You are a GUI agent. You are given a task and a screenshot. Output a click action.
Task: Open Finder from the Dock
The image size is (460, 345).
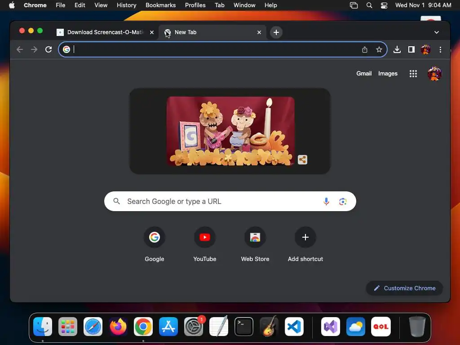[x=43, y=327]
